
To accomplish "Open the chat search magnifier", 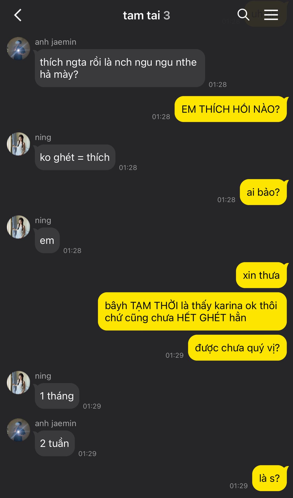I will (243, 15).
